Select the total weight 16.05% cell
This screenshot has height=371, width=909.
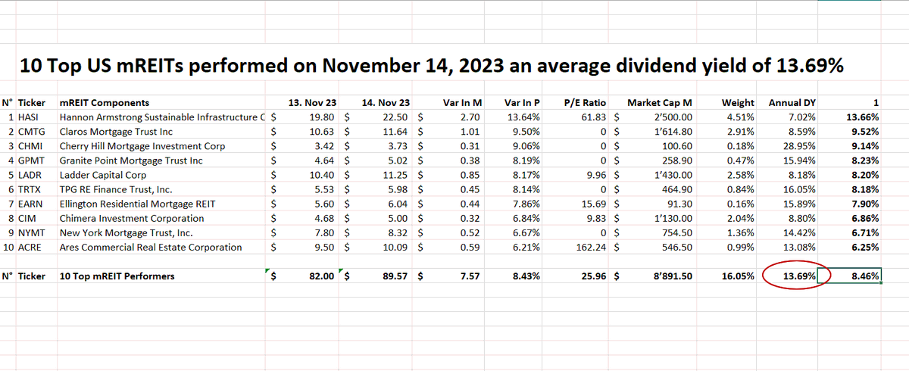[738, 276]
